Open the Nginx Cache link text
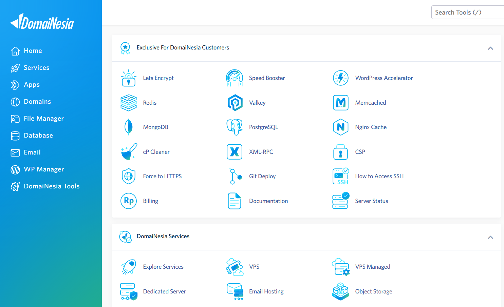Viewport: 504px width, 307px height. pos(371,127)
